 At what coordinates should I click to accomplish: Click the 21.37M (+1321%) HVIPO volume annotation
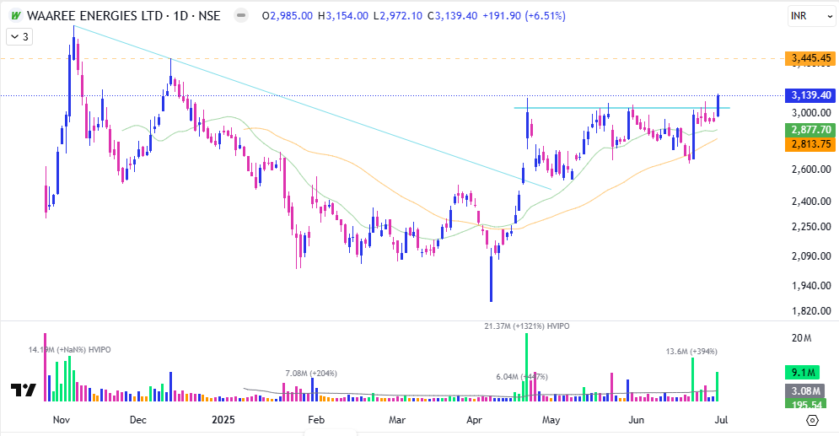coord(526,326)
